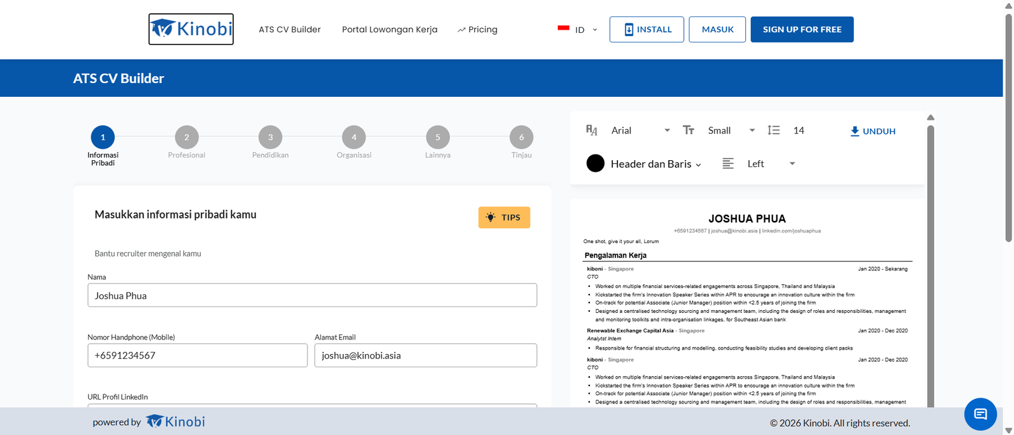Open Portal Lowongan Kerja link
The image size is (1014, 435).
tap(390, 30)
